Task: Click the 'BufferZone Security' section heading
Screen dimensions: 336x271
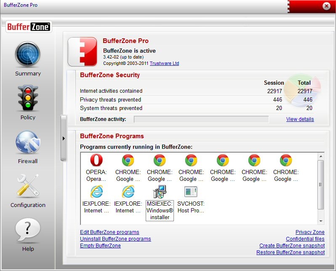Action: (x=110, y=75)
